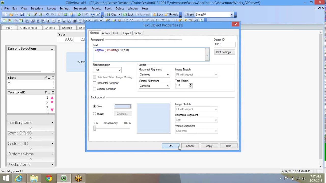
Task: Select the Color background radio button
Action: (x=94, y=106)
